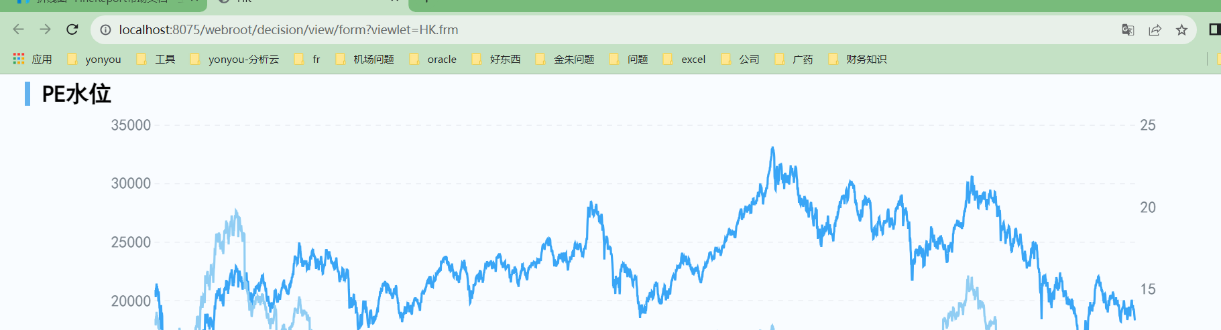Viewport: 1221px width, 330px height.
Task: Open the 金朱问题 bookmark folder
Action: tap(565, 59)
